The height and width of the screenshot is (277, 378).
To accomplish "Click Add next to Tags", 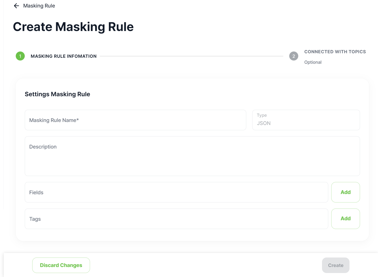I will [x=345, y=218].
